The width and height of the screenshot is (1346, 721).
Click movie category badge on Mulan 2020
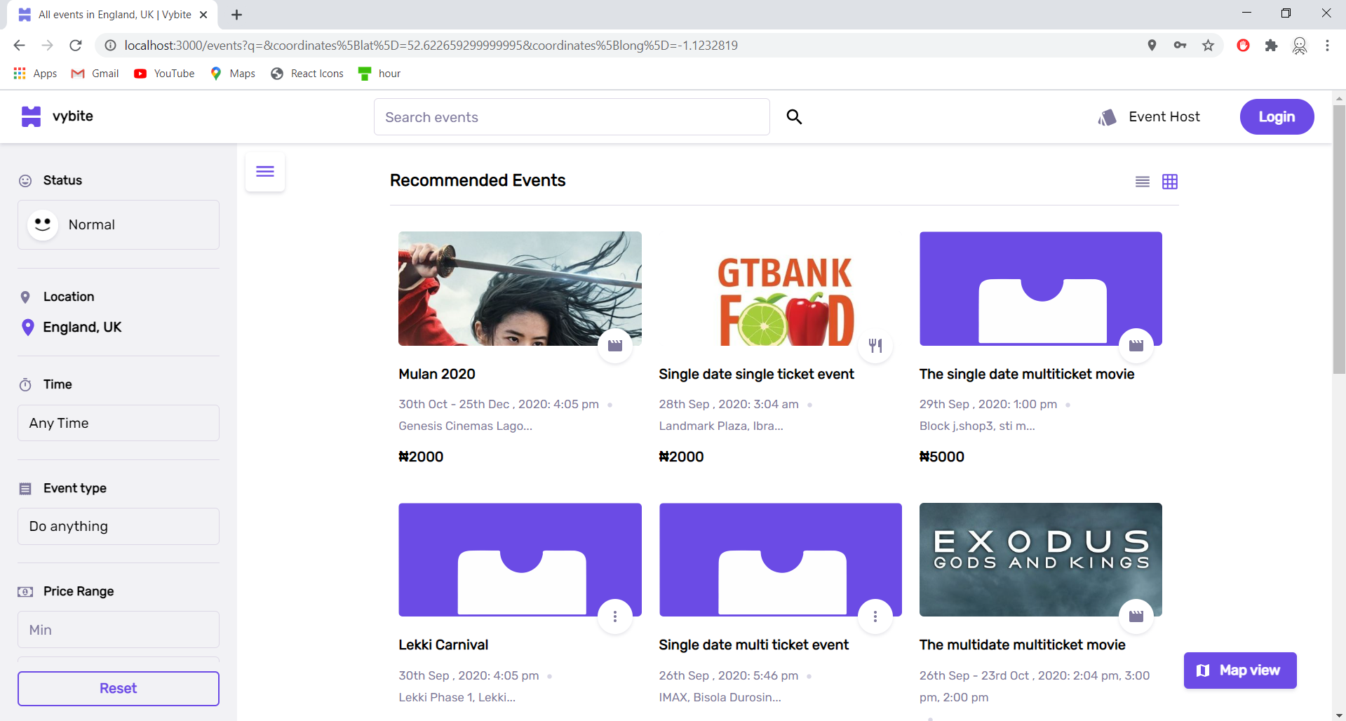pos(615,346)
